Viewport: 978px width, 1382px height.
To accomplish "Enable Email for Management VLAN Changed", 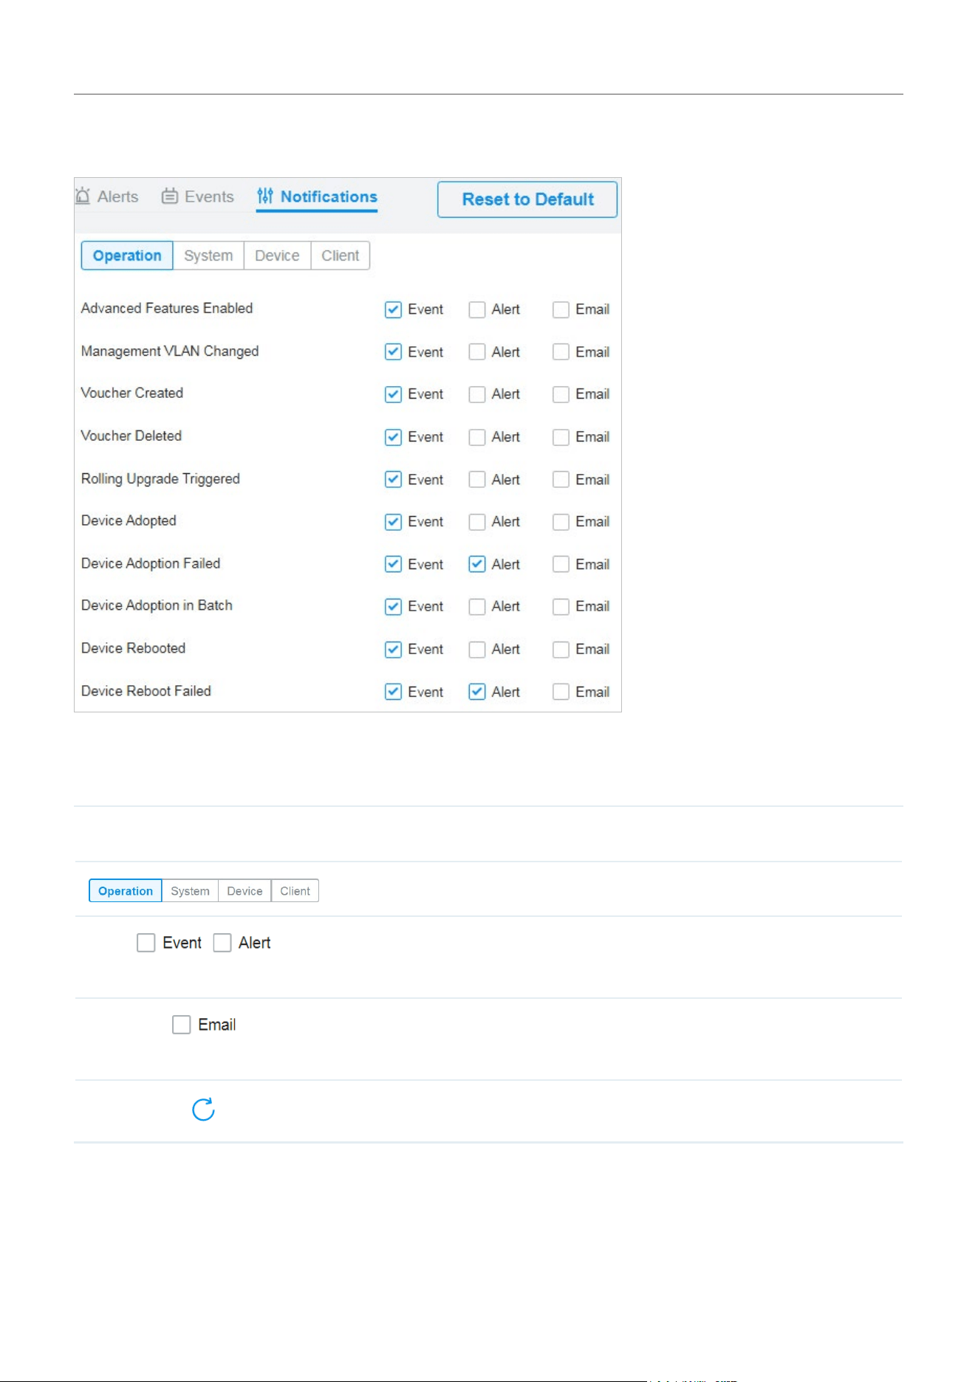I will (x=561, y=352).
